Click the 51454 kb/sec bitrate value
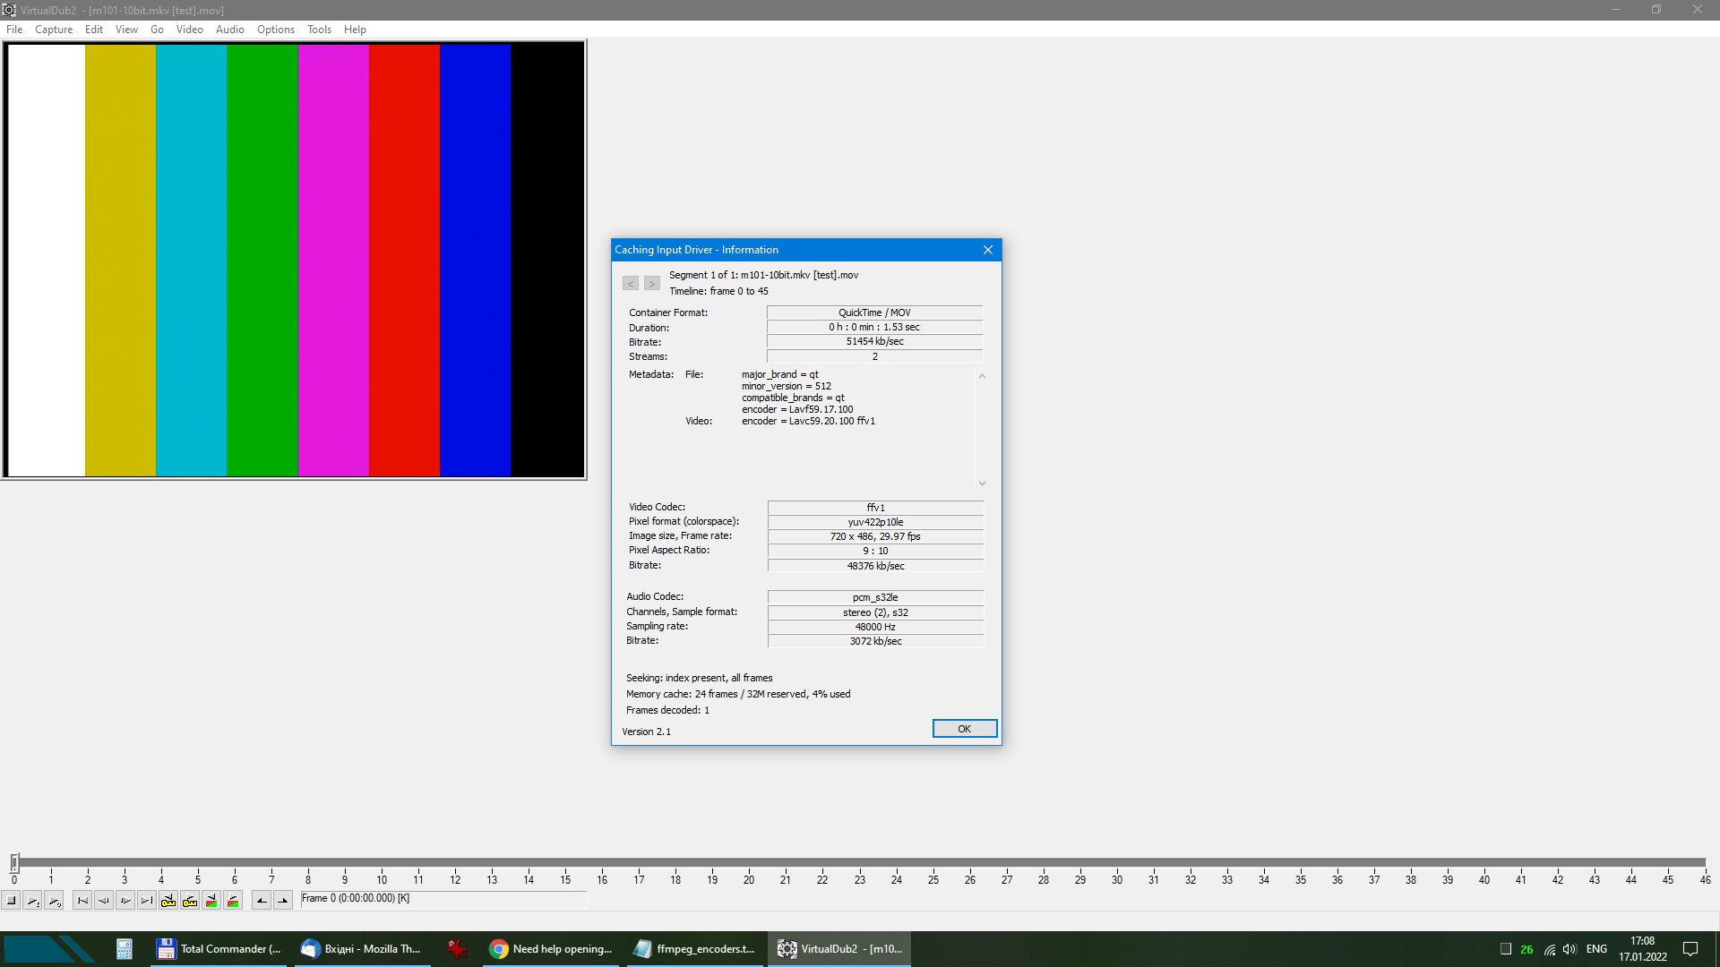This screenshot has height=967, width=1720. click(x=874, y=341)
